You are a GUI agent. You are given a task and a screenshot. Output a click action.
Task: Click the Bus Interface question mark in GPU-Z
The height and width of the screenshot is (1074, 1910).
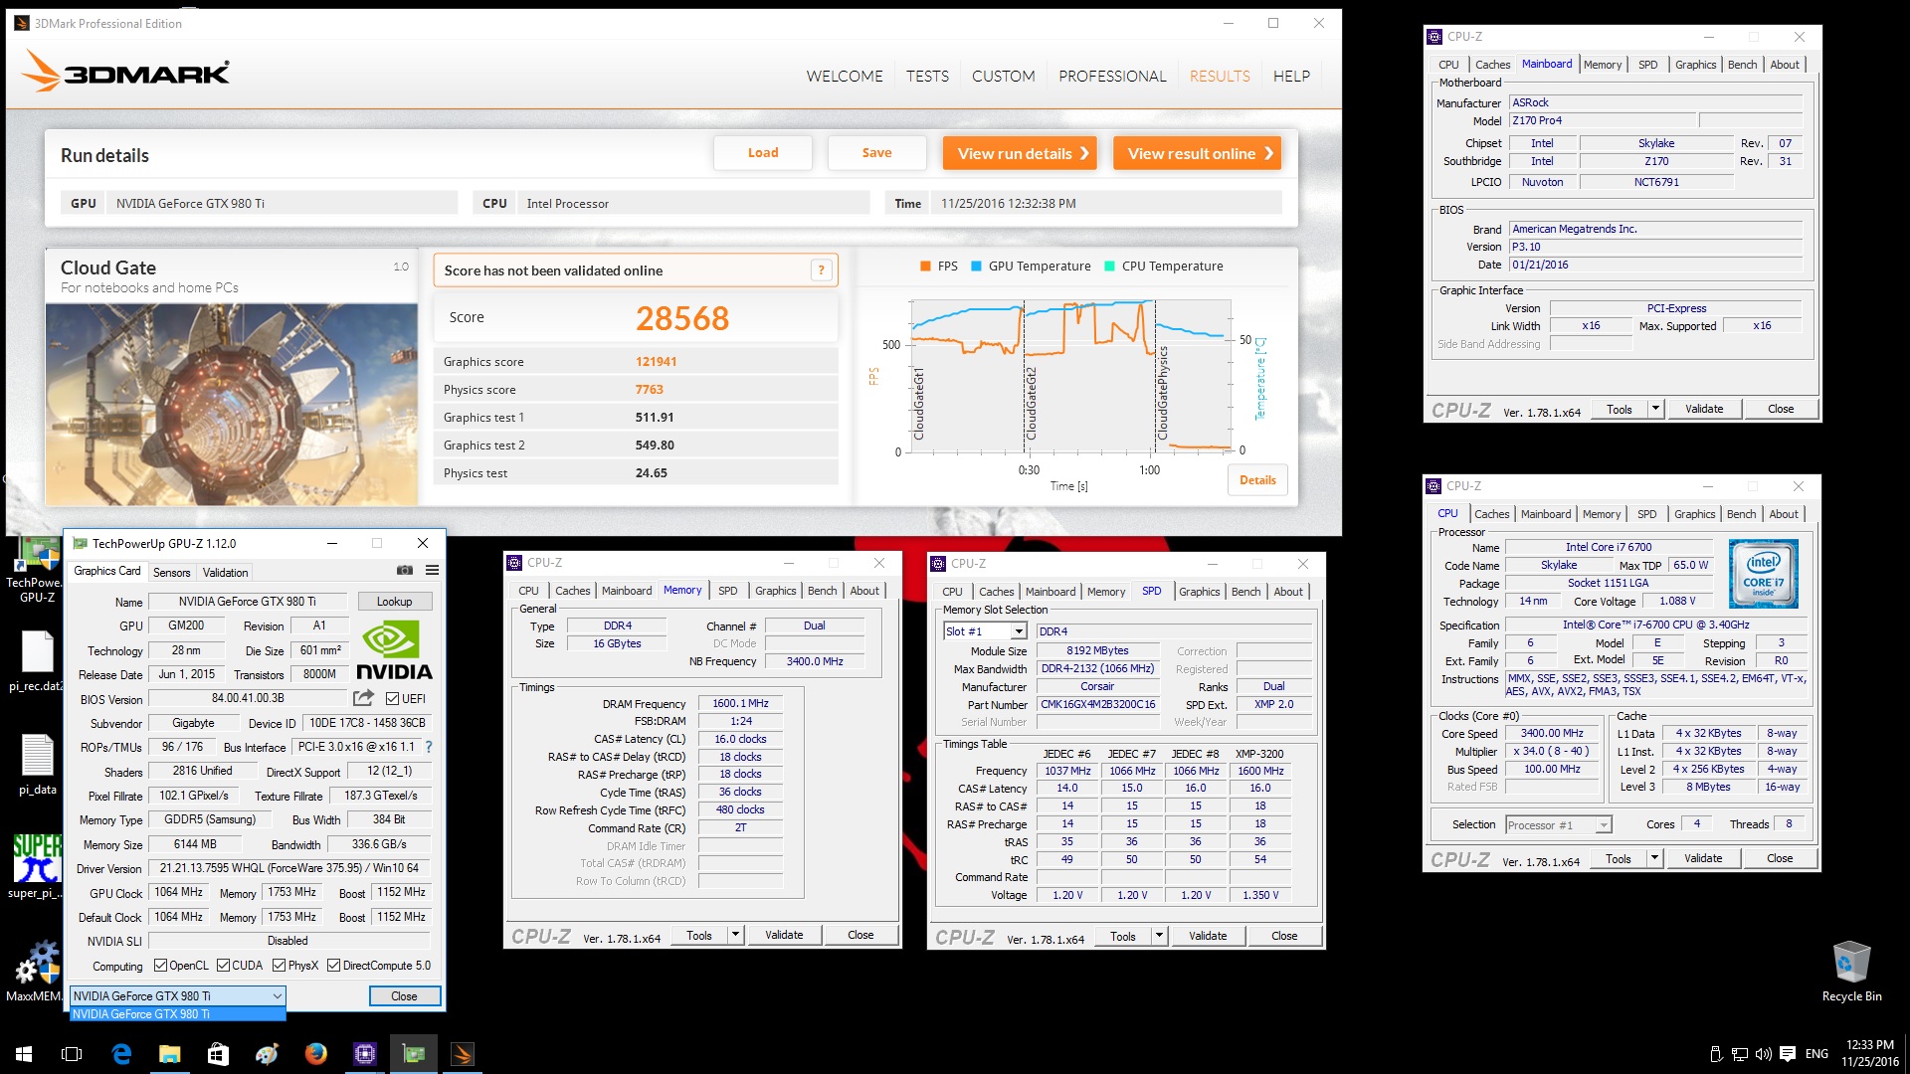tap(429, 747)
